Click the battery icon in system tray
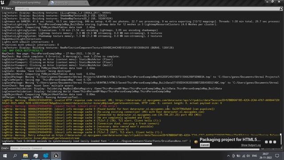This screenshot has width=284, height=160. click(x=239, y=156)
